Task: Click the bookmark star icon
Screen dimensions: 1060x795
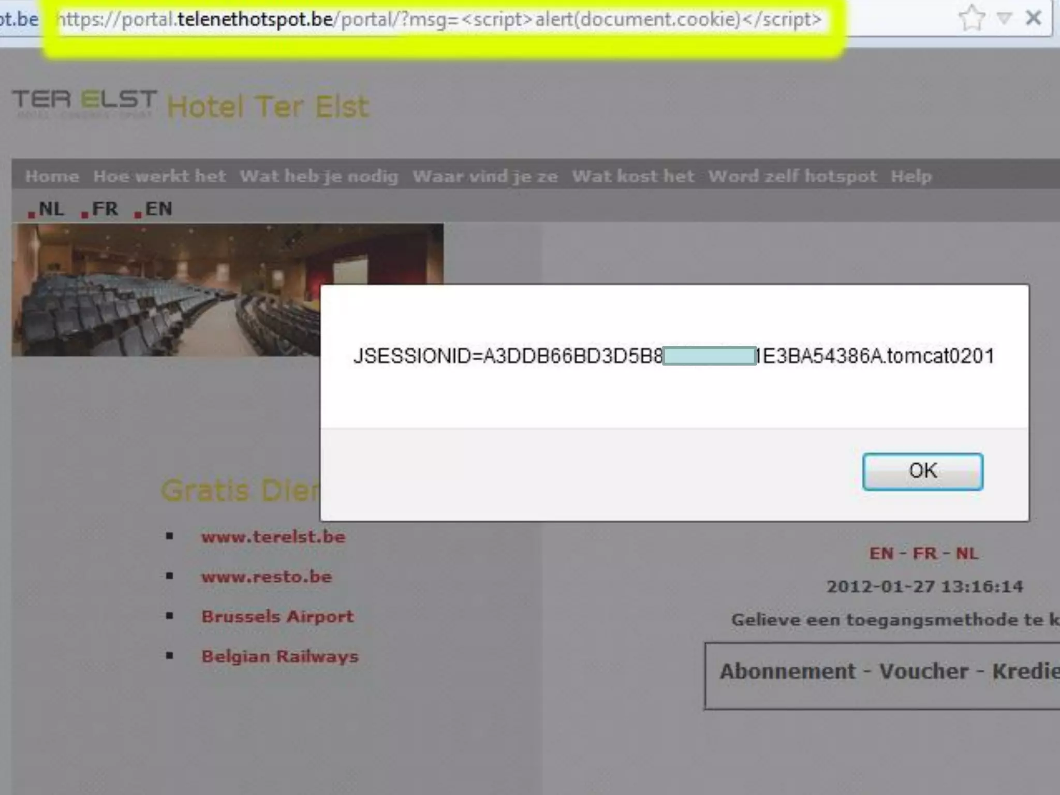Action: pos(971,19)
